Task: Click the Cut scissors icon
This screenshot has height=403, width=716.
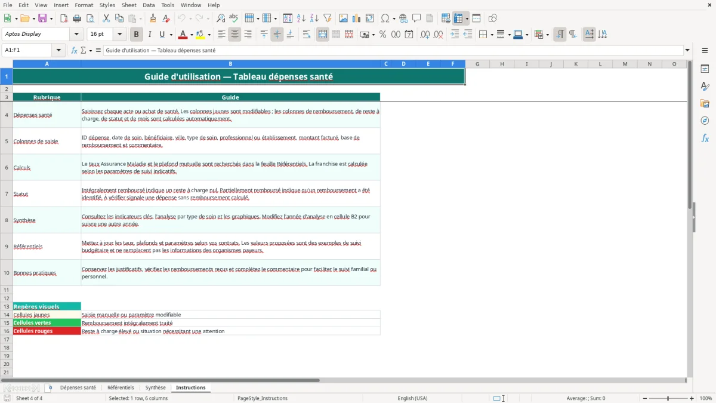Action: pos(106,19)
